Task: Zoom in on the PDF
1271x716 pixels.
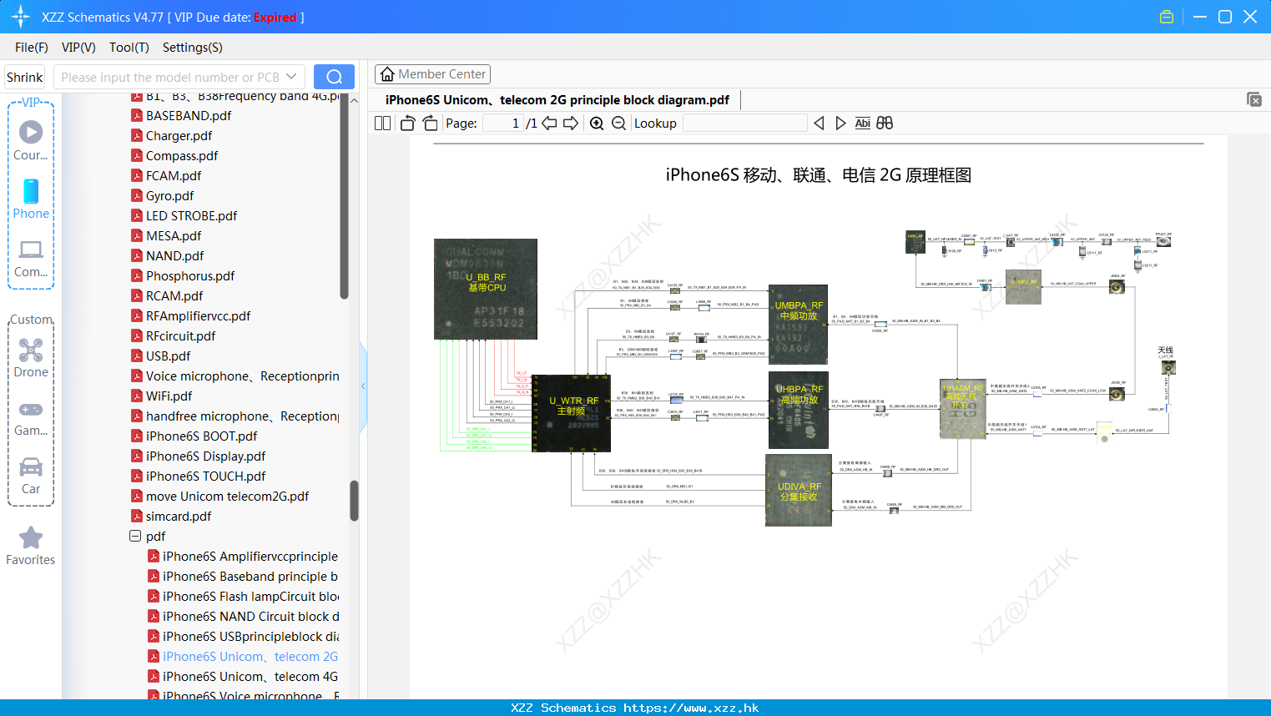Action: (x=597, y=123)
